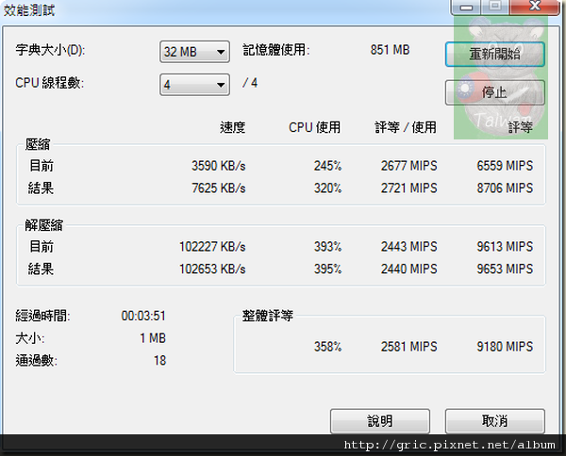
Task: Minimize the 效能測試 window
Action: coord(466,7)
